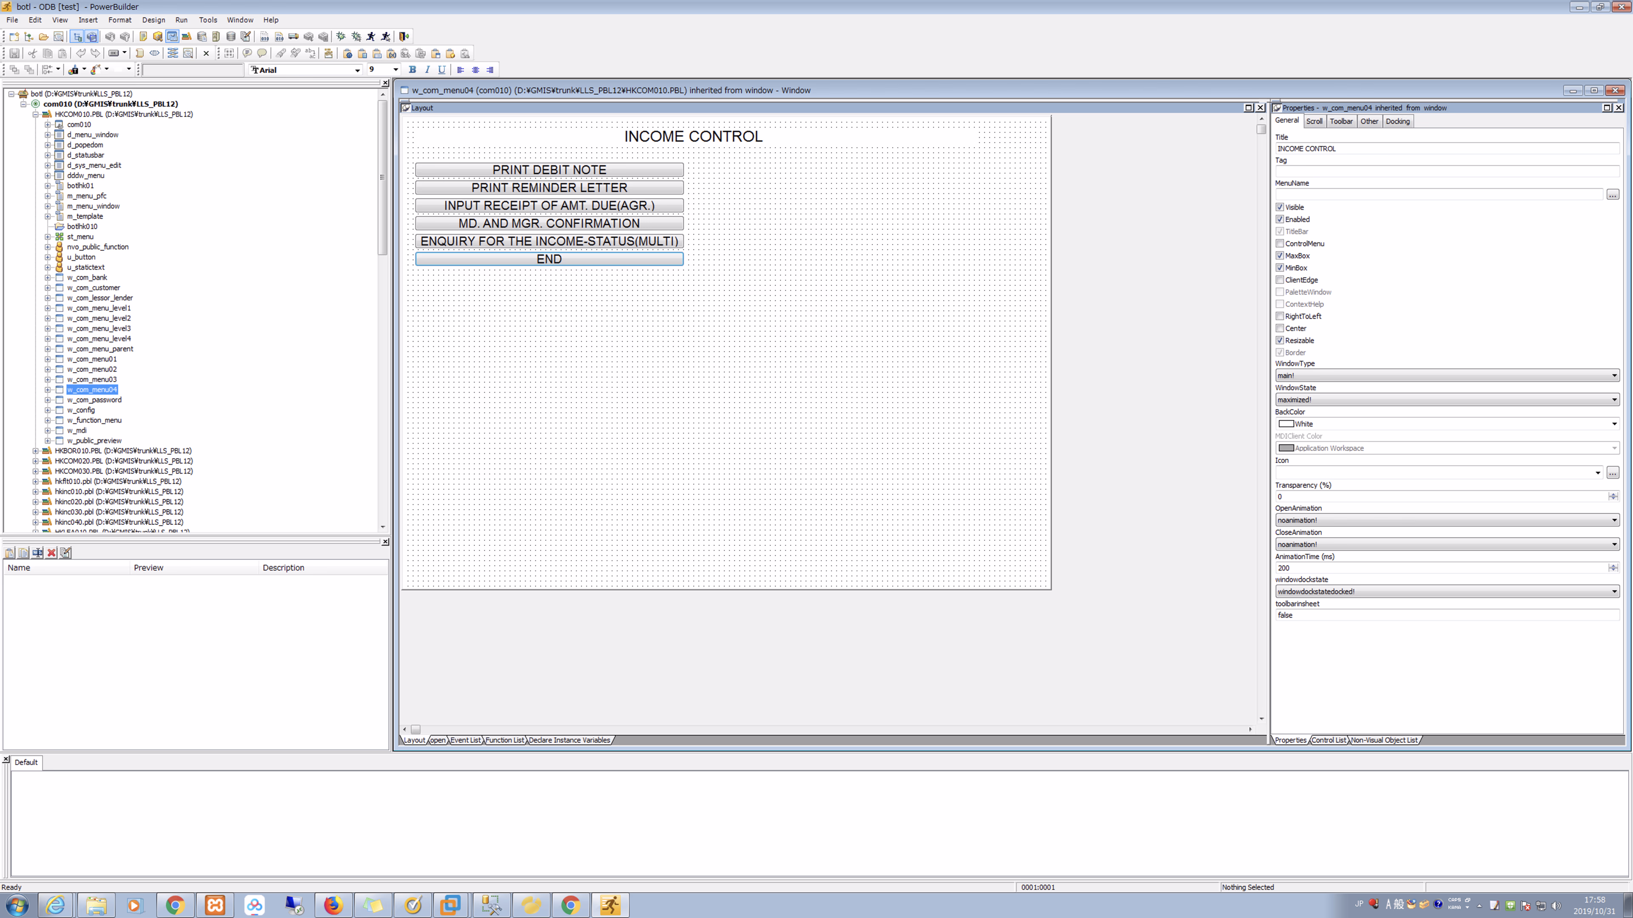Image resolution: width=1633 pixels, height=918 pixels.
Task: Click the Open folder toolbar icon
Action: pyautogui.click(x=43, y=37)
